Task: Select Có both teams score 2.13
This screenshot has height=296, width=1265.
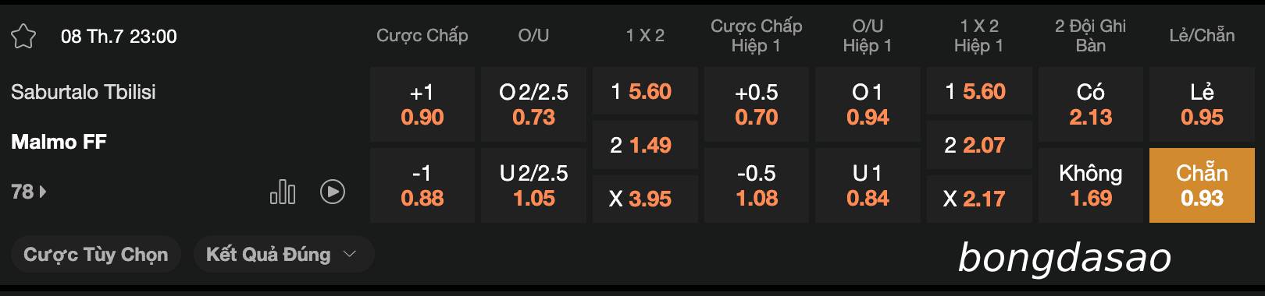Action: (x=1091, y=104)
